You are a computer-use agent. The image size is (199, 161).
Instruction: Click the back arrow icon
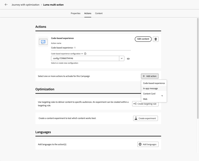pyautogui.click(x=6, y=5)
